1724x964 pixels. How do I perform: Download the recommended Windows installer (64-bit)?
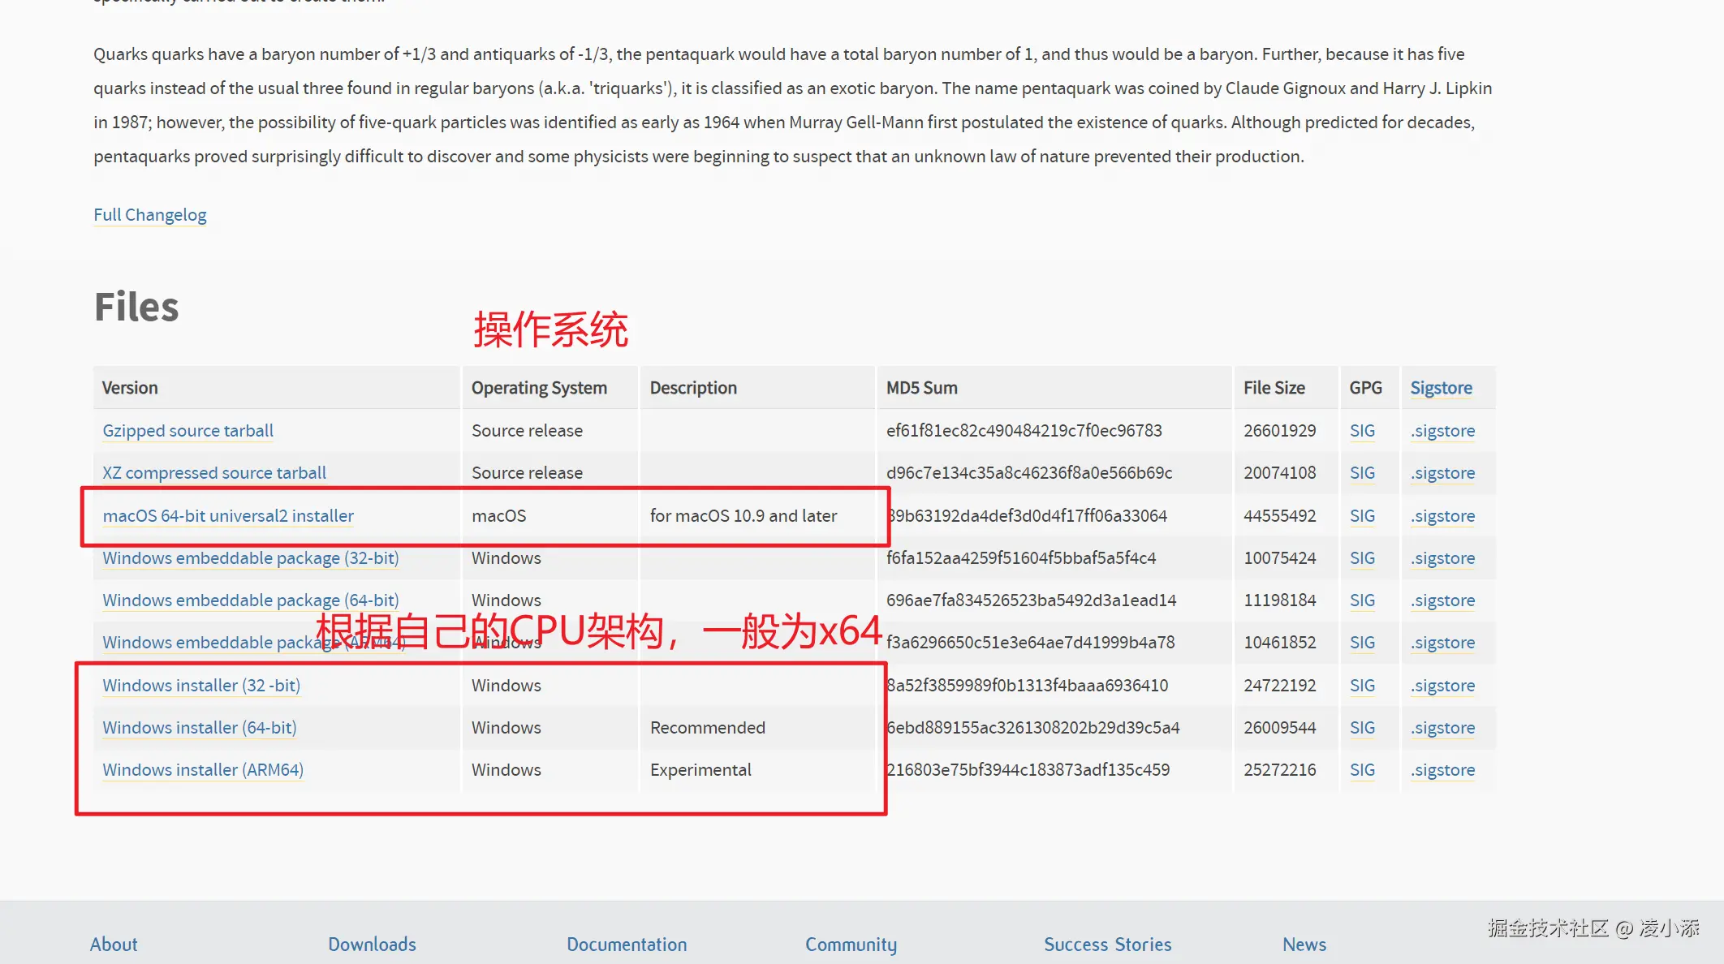pyautogui.click(x=200, y=728)
